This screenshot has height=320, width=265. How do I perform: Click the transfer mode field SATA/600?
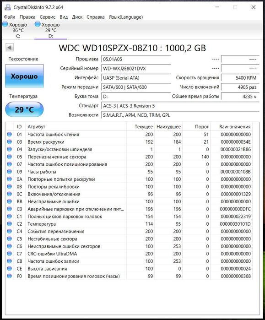coord(136,87)
